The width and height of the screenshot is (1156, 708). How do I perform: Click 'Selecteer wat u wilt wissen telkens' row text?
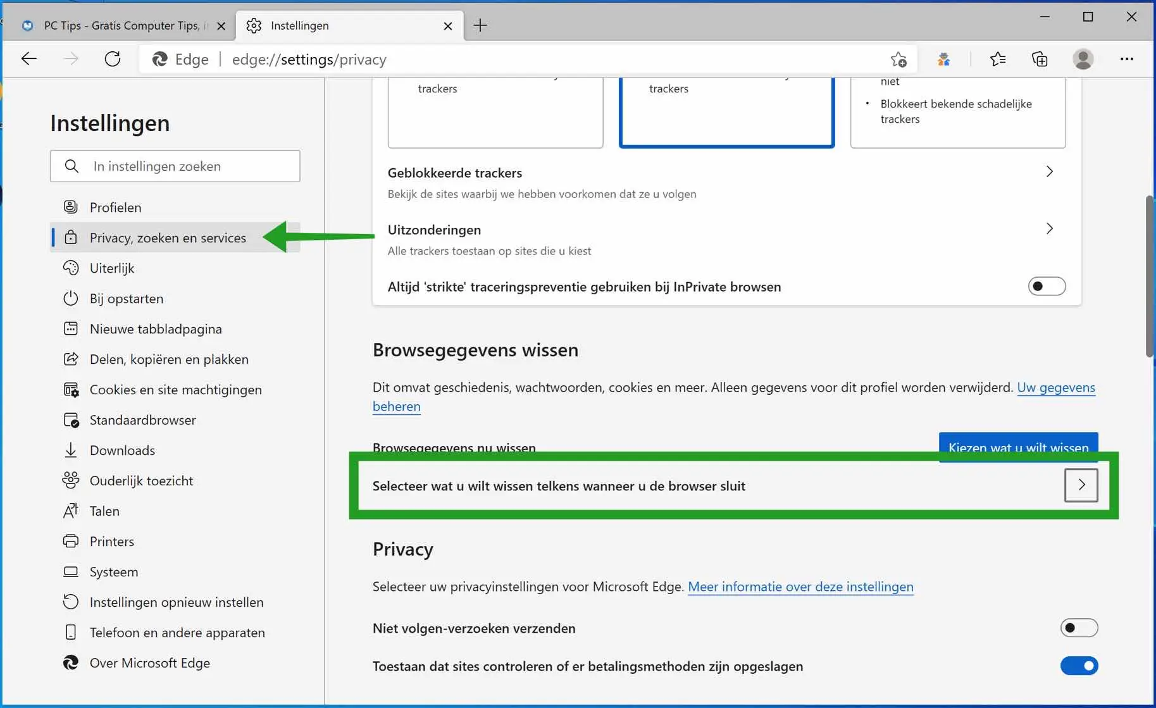559,486
